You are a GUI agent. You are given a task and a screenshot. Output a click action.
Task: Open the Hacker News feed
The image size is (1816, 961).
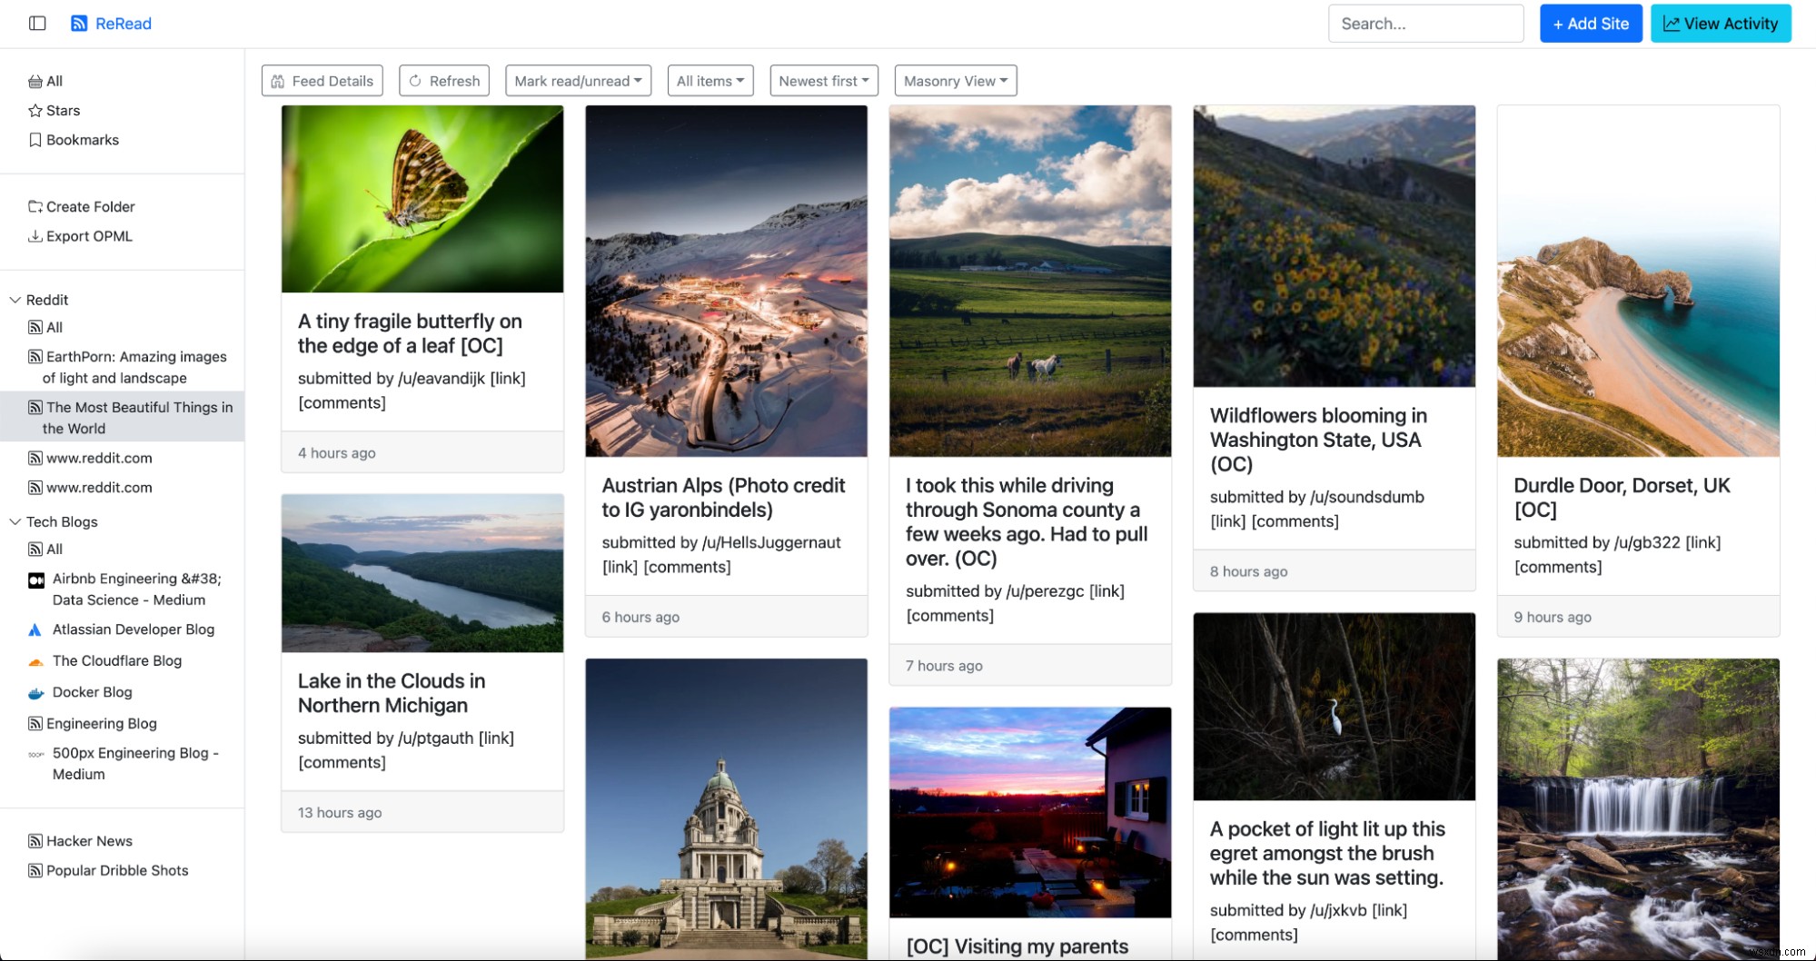tap(89, 842)
